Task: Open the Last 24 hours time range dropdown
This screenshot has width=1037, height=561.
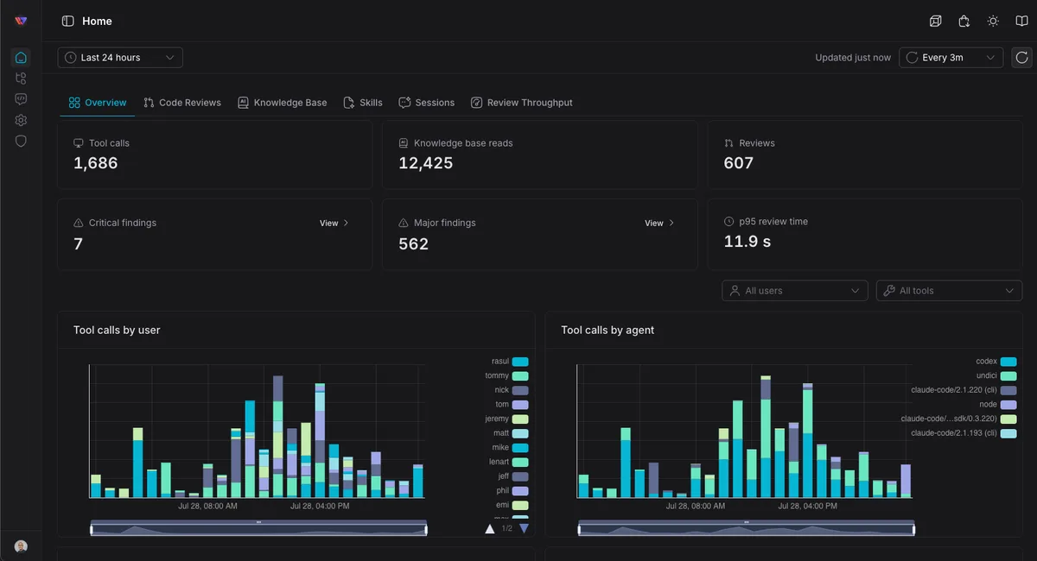Action: click(120, 58)
